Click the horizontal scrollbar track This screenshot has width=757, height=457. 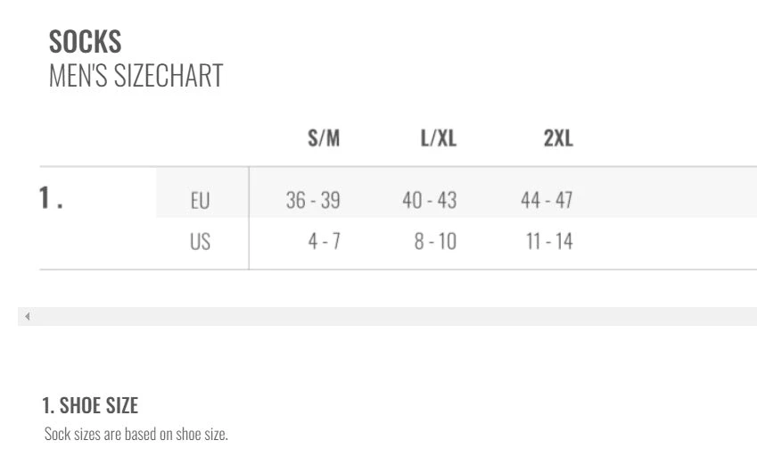pos(392,316)
